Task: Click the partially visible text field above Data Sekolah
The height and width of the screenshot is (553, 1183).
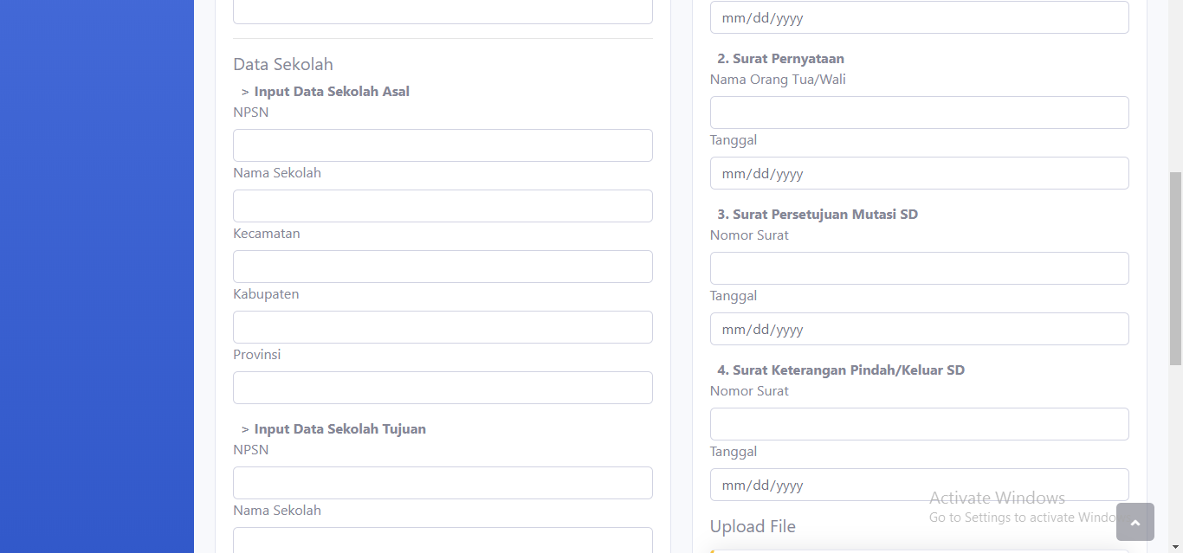Action: 443,11
